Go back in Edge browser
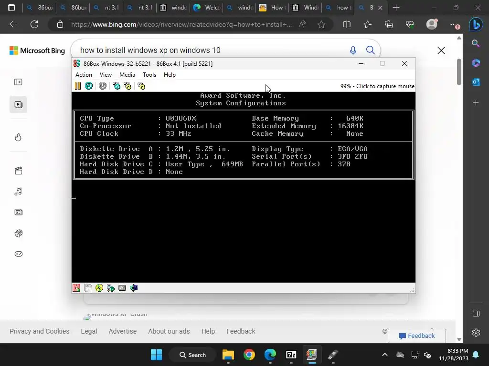The width and height of the screenshot is (489, 366). [13, 24]
